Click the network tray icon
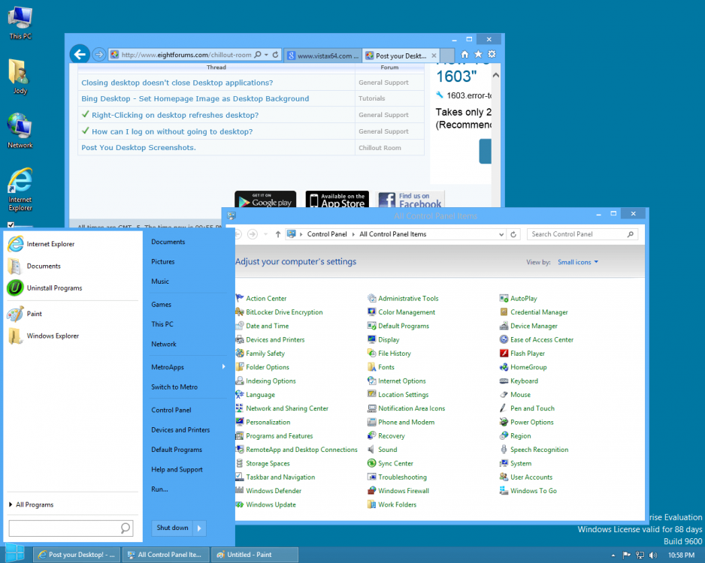This screenshot has height=563, width=705. coord(640,555)
